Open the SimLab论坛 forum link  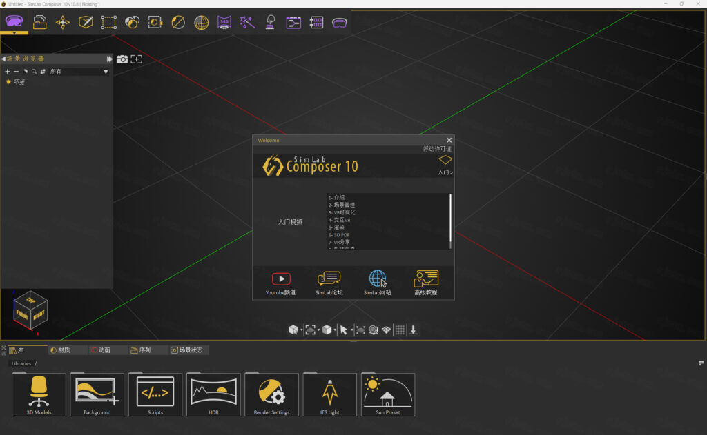point(329,283)
